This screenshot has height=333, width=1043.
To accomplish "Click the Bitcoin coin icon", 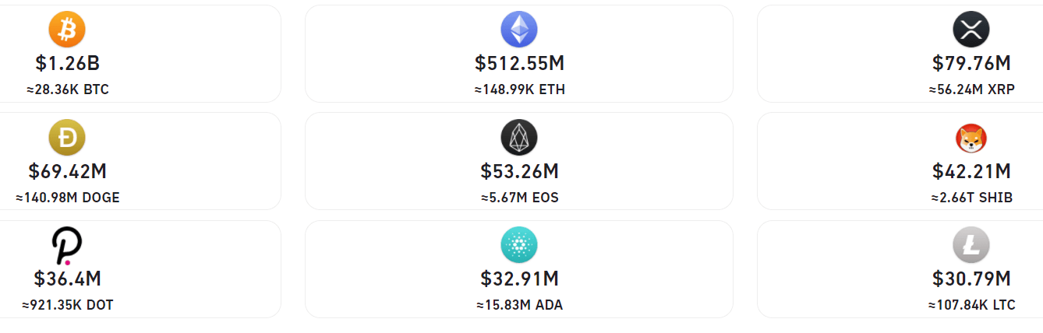I will pos(67,30).
